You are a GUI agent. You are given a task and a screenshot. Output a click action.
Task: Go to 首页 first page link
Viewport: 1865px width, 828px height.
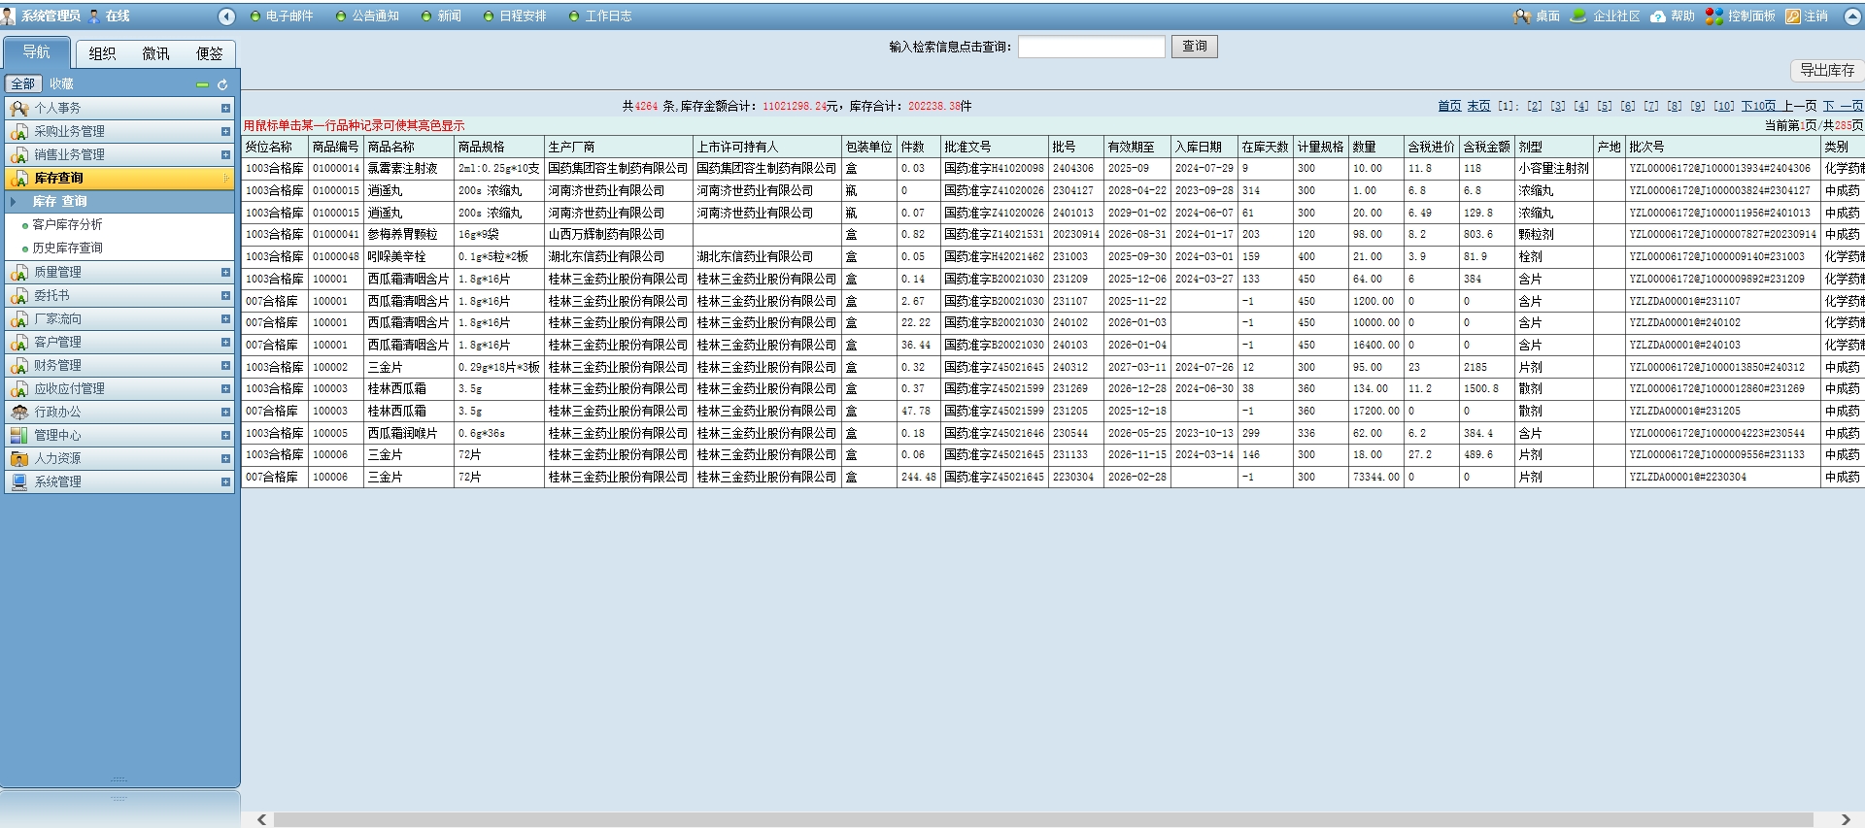point(1449,106)
